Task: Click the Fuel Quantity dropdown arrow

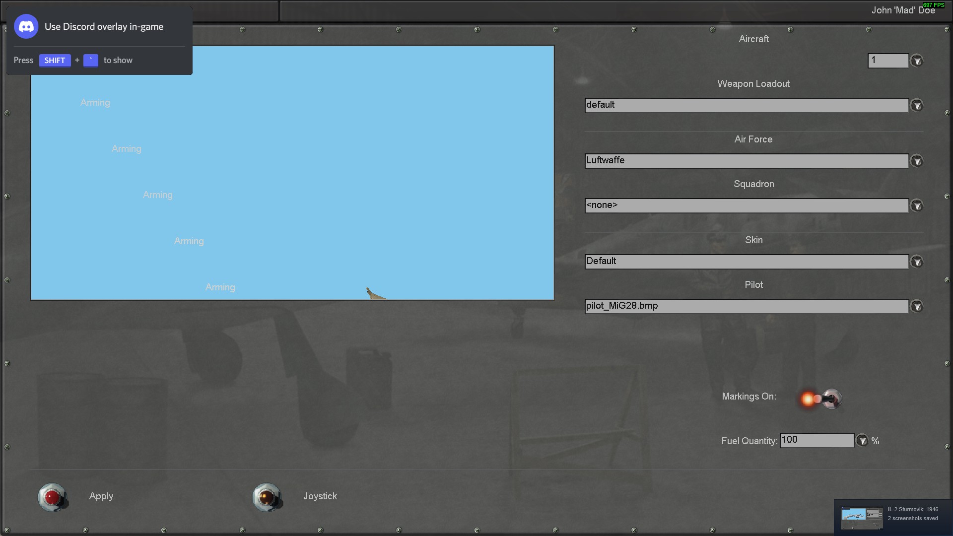Action: (862, 441)
